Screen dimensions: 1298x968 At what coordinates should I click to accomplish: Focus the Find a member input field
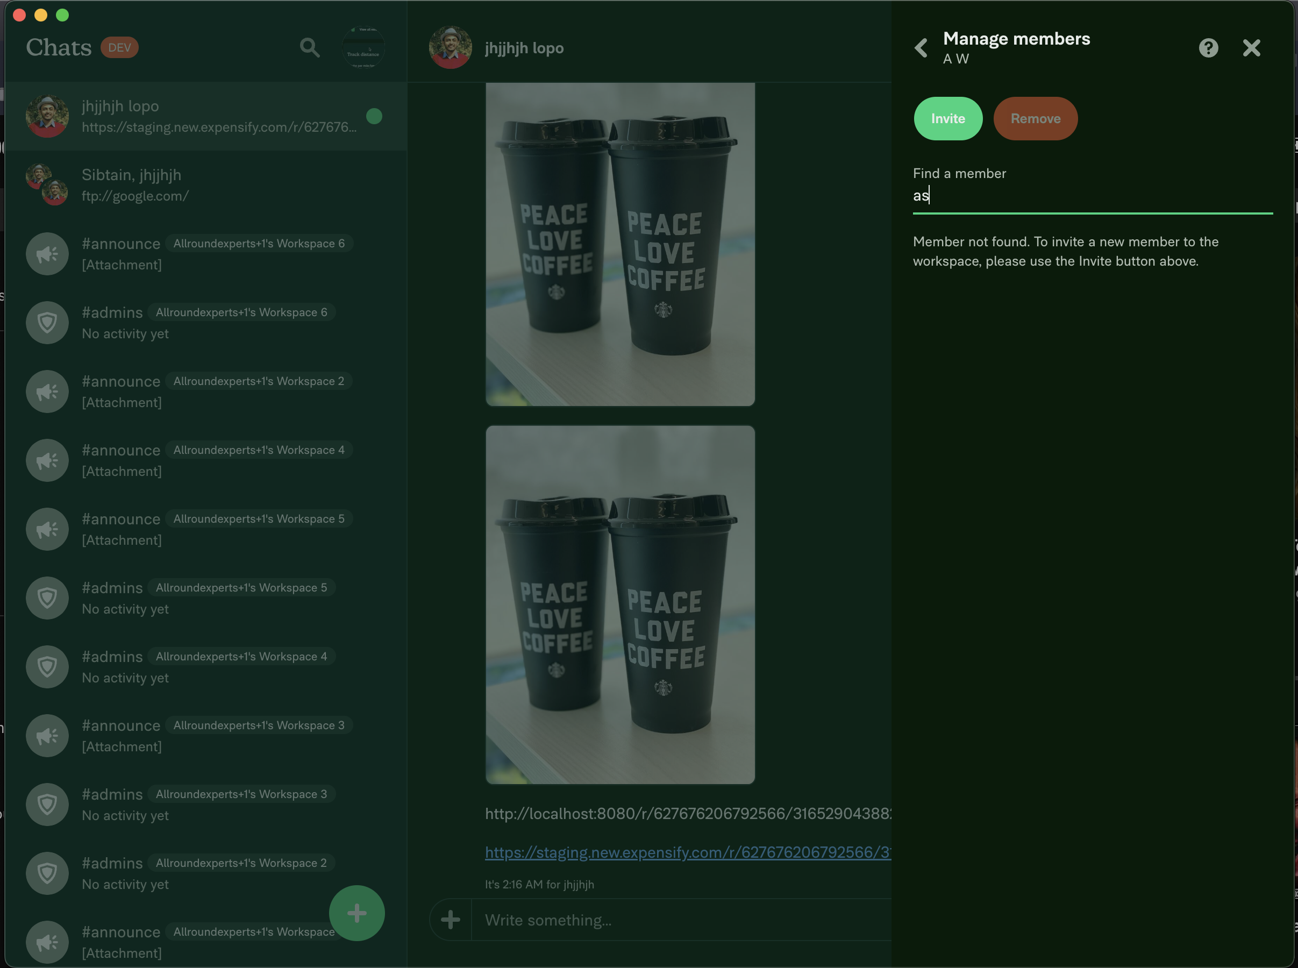[x=1092, y=196]
